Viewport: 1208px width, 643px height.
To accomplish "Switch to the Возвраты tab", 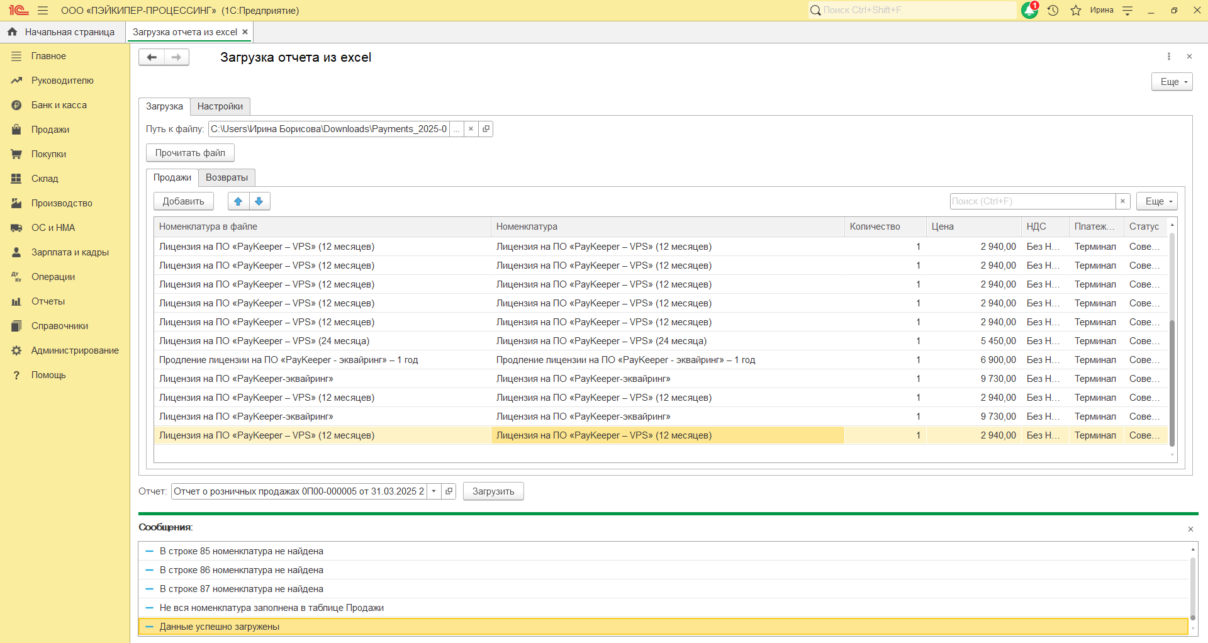I will 226,177.
